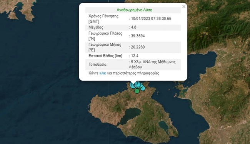The height and width of the screenshot is (144, 250).
Task: Select the origin time value '10/01/2023 07:38:30.55'
Action: point(151,18)
